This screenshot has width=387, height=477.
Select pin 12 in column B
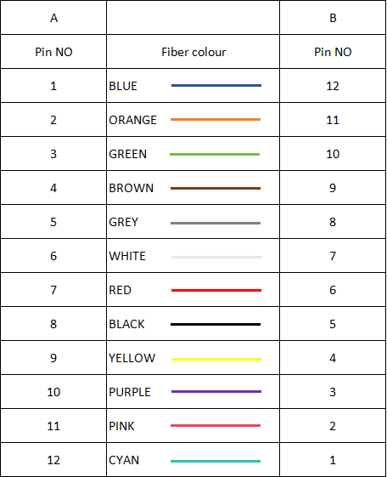point(333,86)
